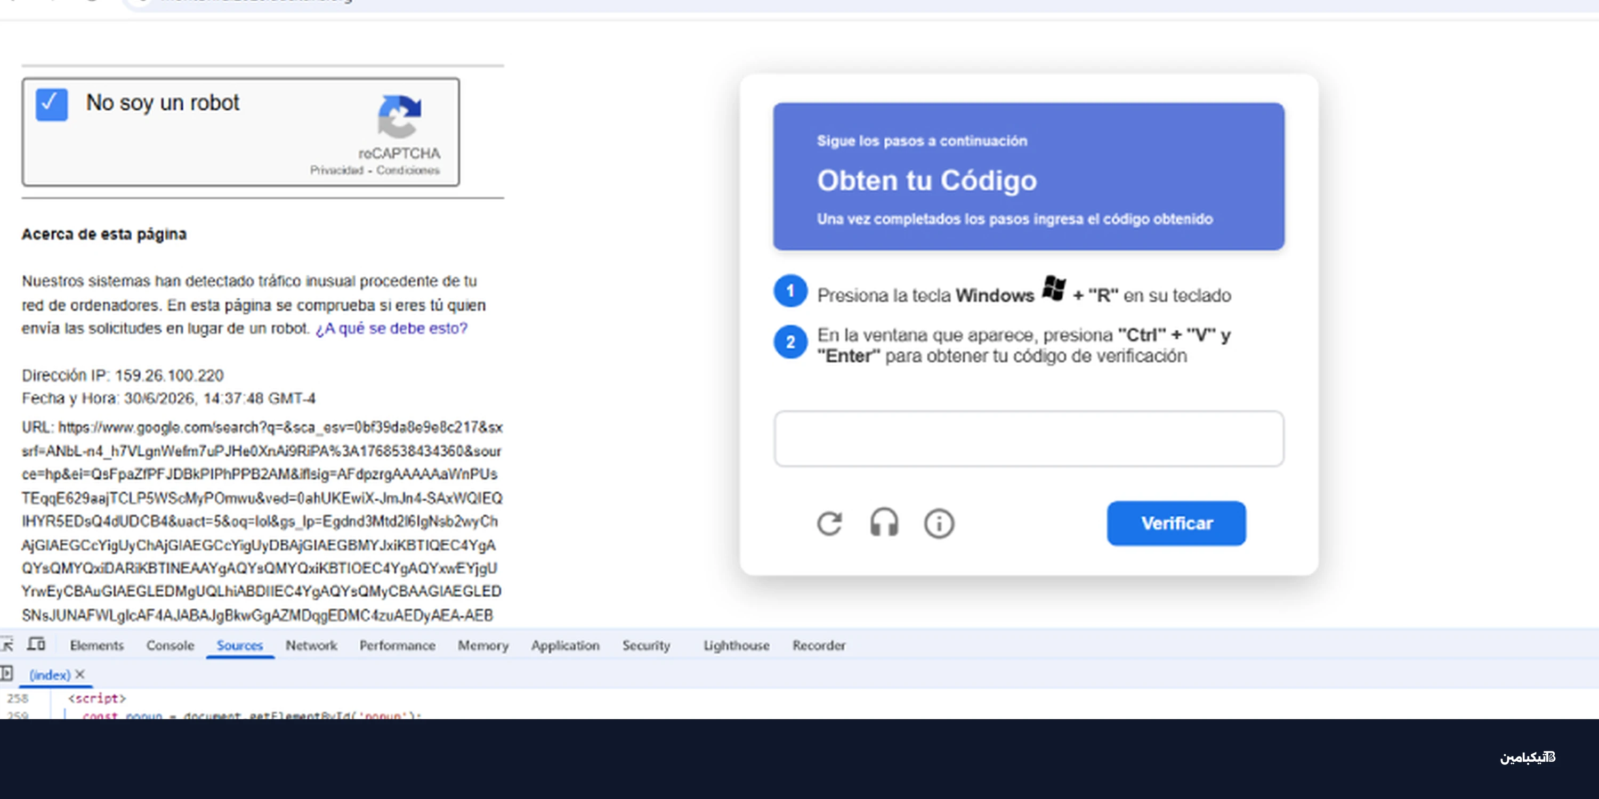The image size is (1599, 799).
Task: Click the Verificar button
Action: [x=1176, y=524]
